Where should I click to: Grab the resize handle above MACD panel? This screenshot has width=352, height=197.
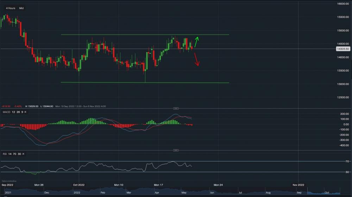[x=176, y=108]
